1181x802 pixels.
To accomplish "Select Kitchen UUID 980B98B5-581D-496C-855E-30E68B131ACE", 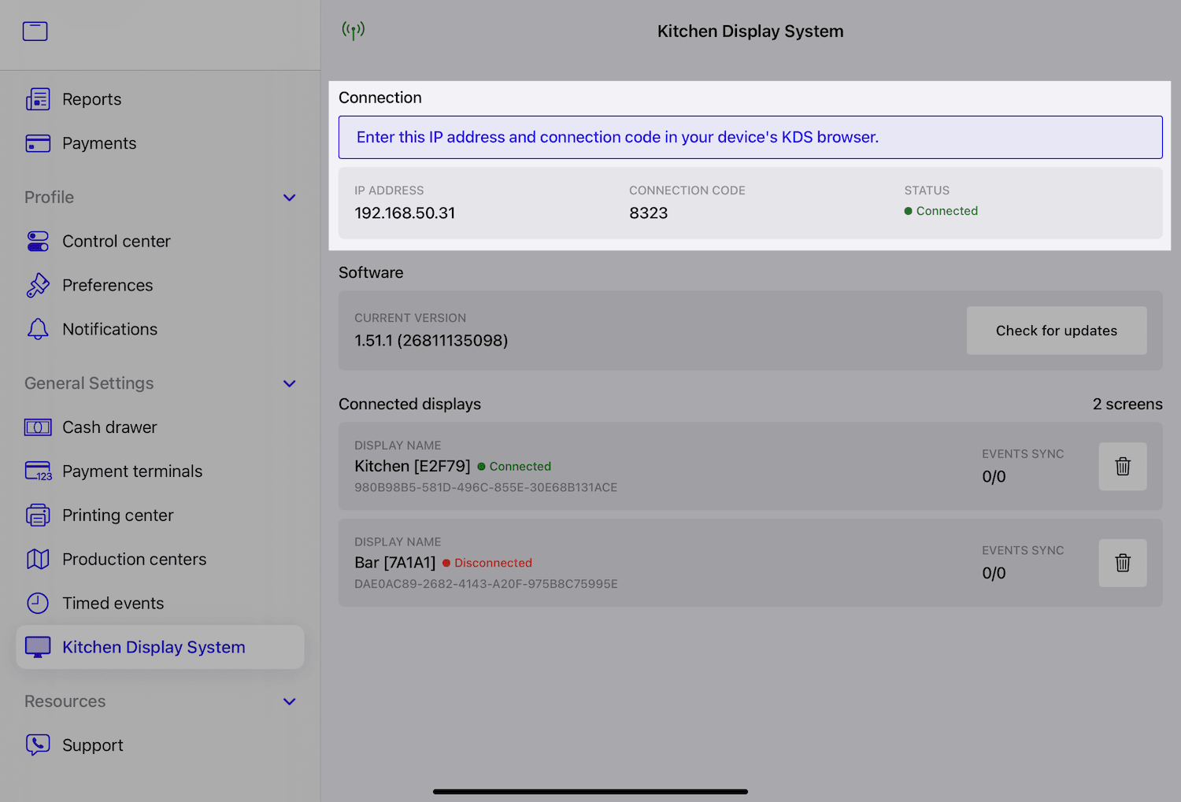I will coord(486,487).
